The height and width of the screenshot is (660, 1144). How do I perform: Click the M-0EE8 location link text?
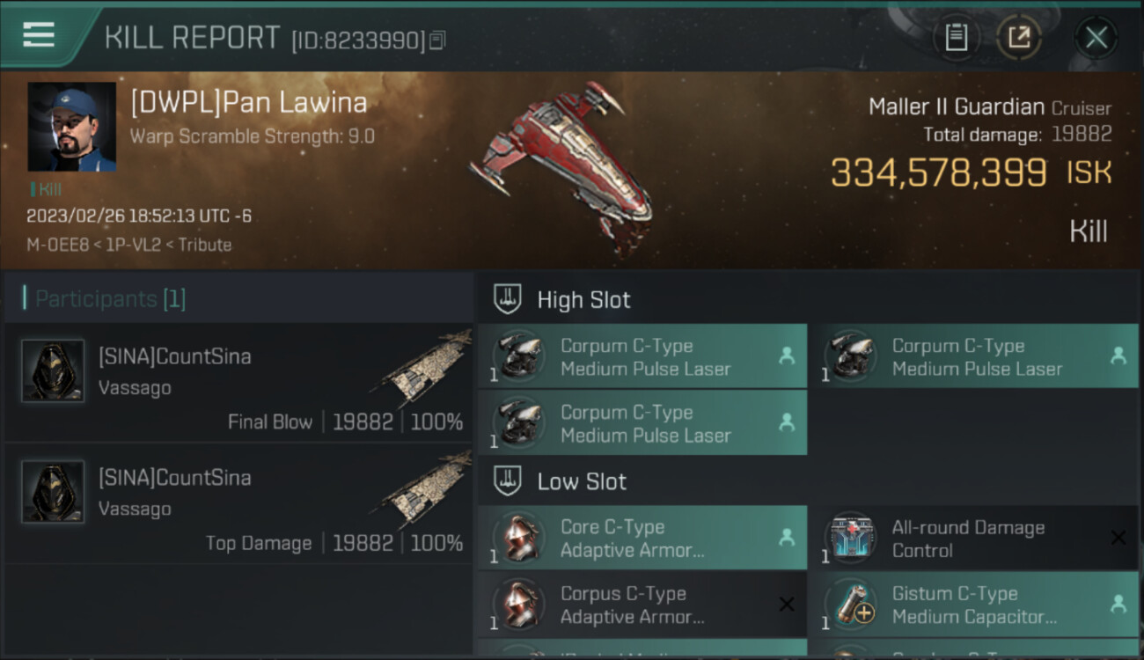click(56, 245)
